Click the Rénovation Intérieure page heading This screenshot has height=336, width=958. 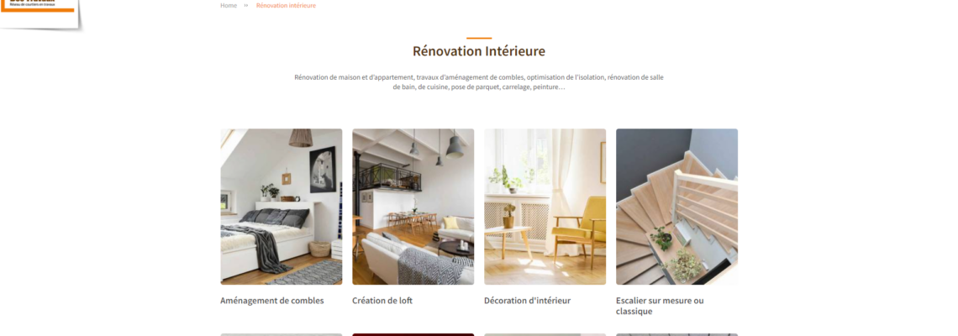pos(479,50)
